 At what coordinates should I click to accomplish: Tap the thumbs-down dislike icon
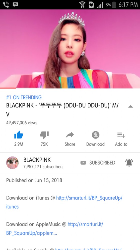coord(44,135)
